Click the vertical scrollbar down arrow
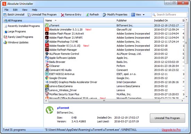 [186, 97]
